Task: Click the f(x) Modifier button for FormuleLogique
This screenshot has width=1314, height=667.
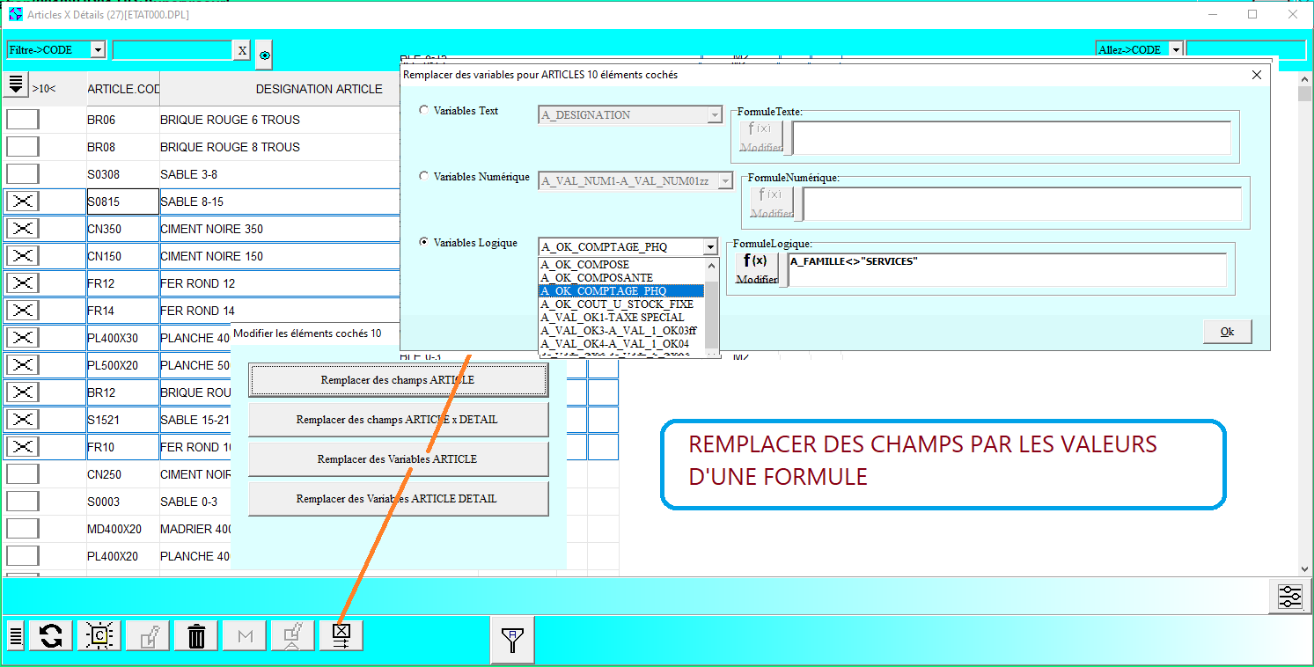Action: (x=757, y=268)
